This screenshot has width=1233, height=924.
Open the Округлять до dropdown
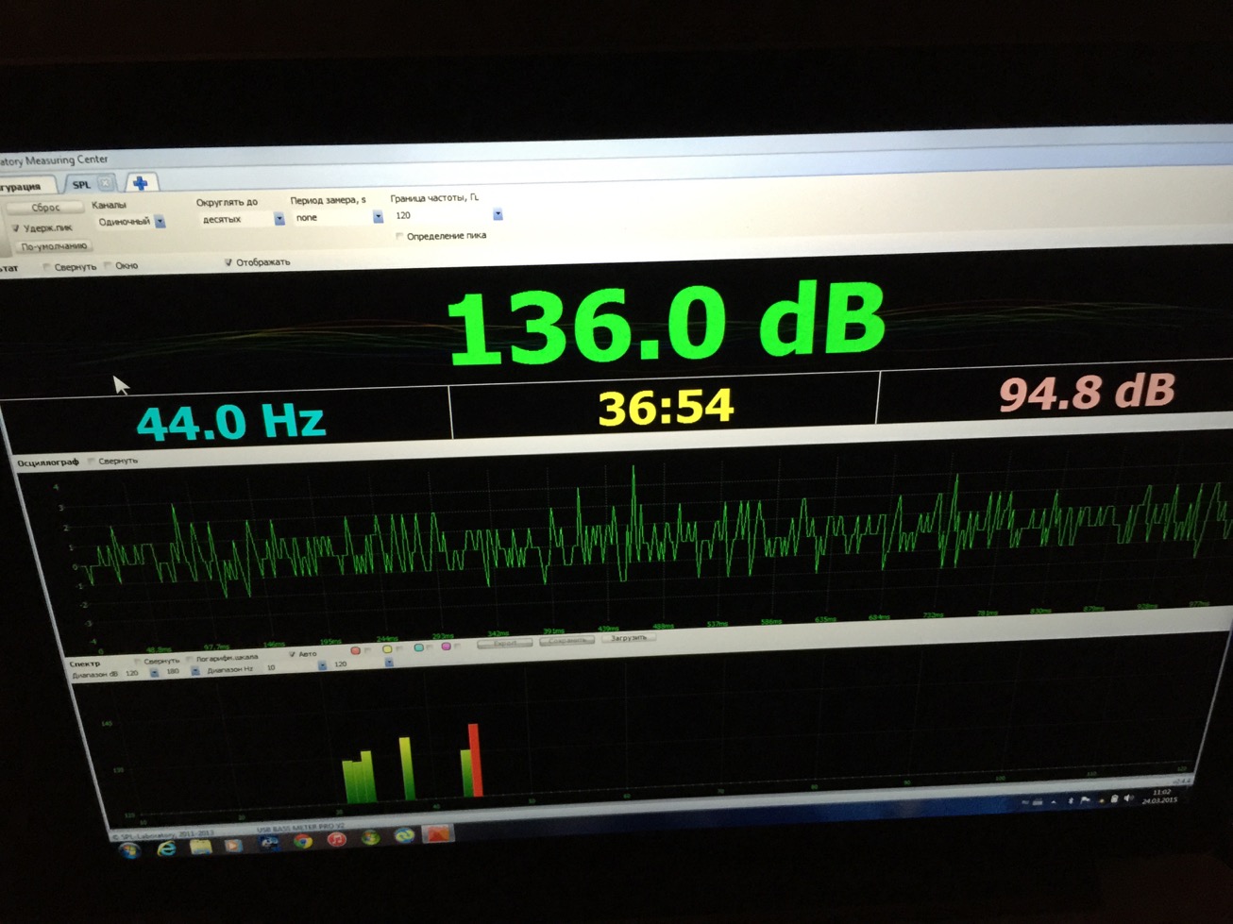[279, 219]
